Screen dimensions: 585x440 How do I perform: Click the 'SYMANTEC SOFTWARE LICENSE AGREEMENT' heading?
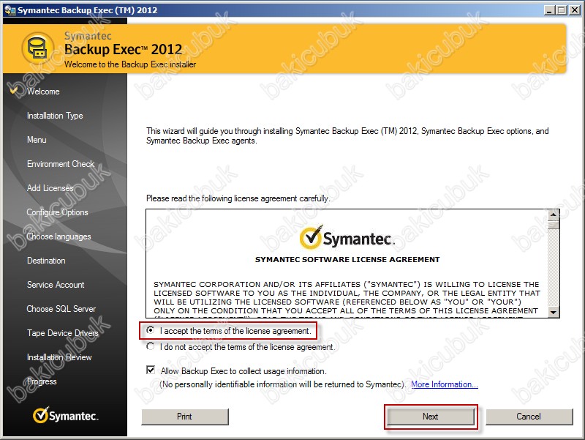(x=347, y=260)
